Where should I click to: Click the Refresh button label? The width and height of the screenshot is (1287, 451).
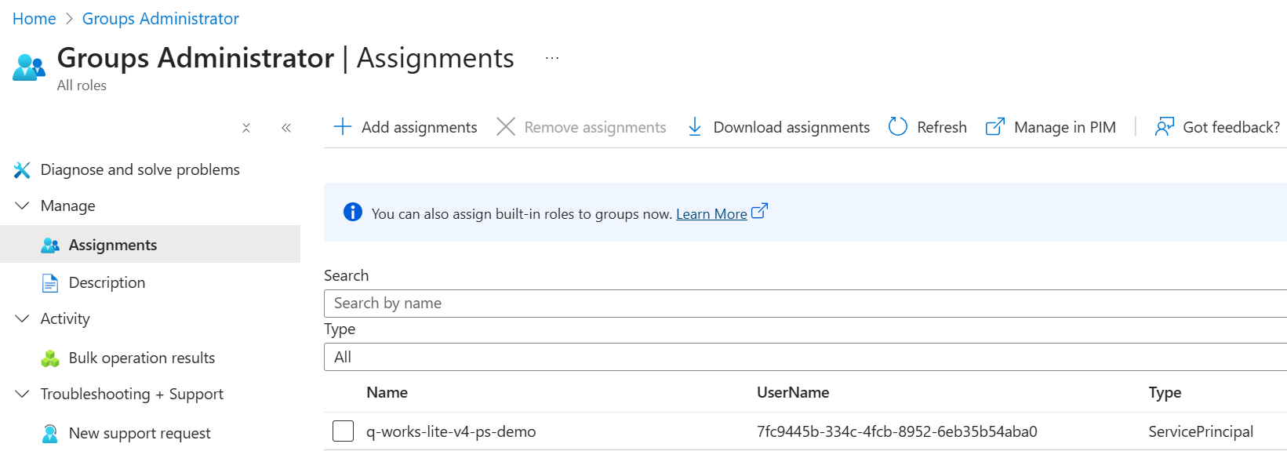coord(941,127)
